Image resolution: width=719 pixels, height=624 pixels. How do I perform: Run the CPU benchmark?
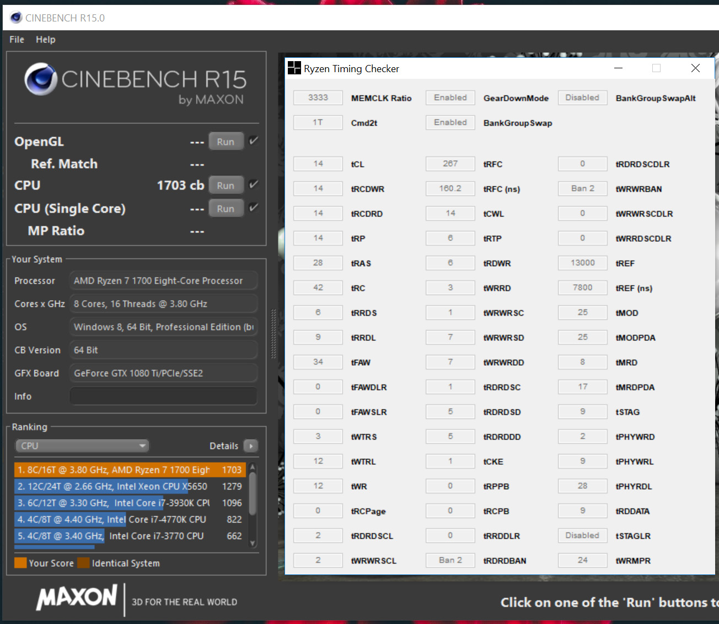(x=226, y=186)
